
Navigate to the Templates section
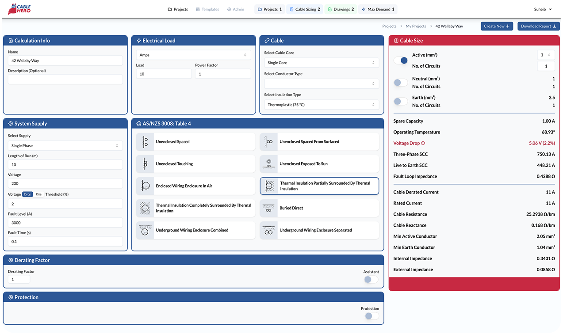pos(207,9)
